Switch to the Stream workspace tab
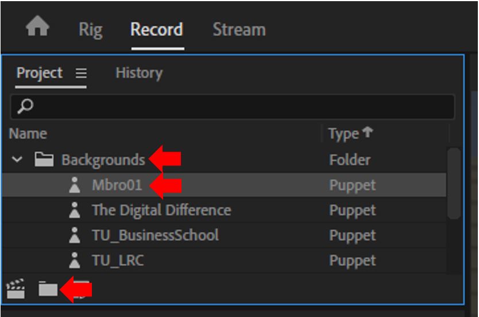 [x=239, y=30]
